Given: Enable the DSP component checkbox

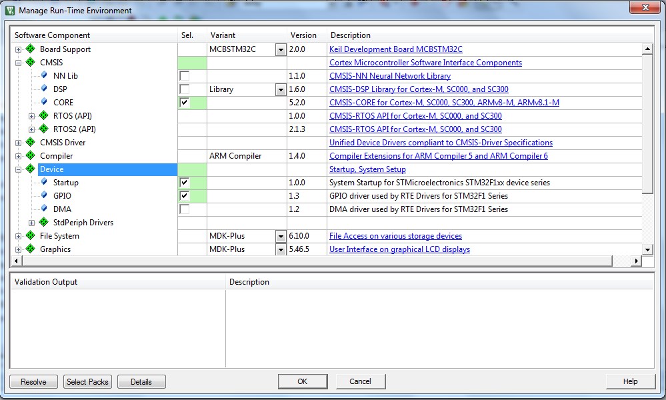Looking at the screenshot, I should tap(185, 89).
